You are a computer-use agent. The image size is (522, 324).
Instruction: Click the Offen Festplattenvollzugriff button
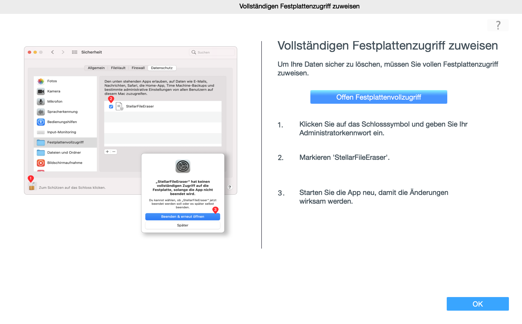click(x=379, y=97)
